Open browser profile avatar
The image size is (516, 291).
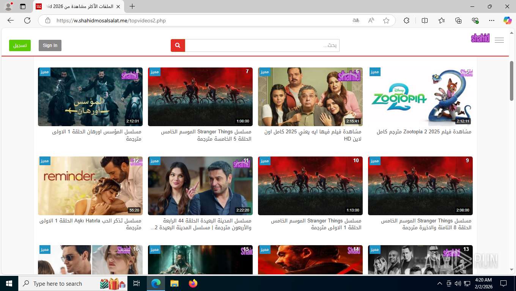(x=8, y=6)
